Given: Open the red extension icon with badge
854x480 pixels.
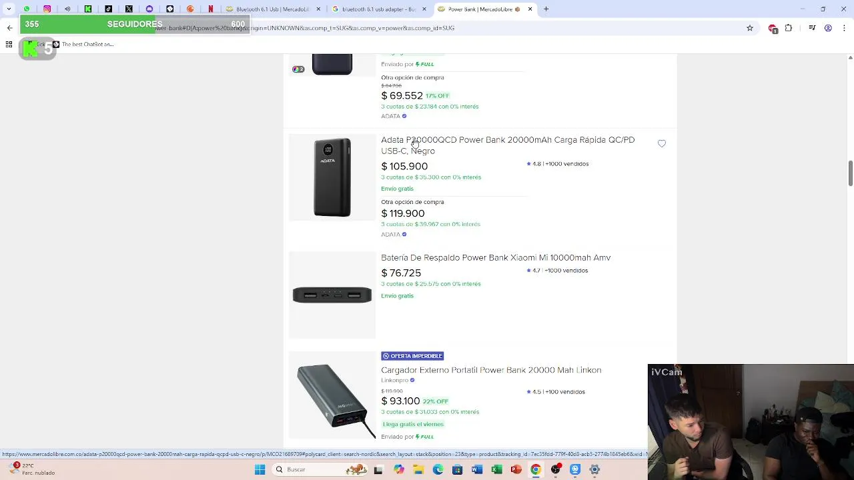Looking at the screenshot, I should tap(773, 29).
